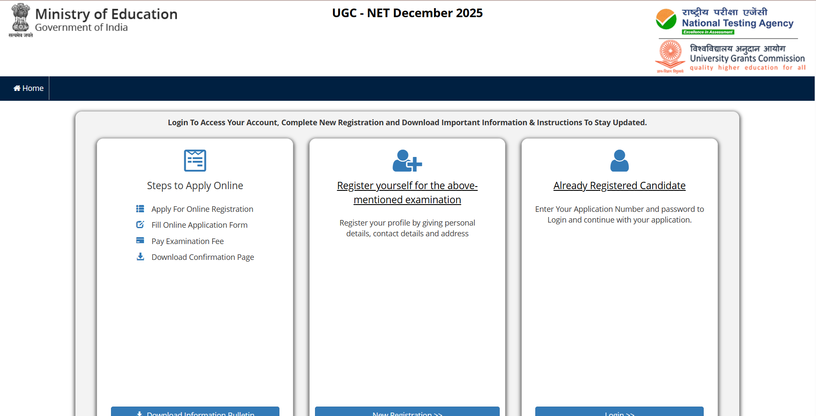The height and width of the screenshot is (416, 816).
Task: Click the Home icon in navigation bar
Action: click(17, 88)
